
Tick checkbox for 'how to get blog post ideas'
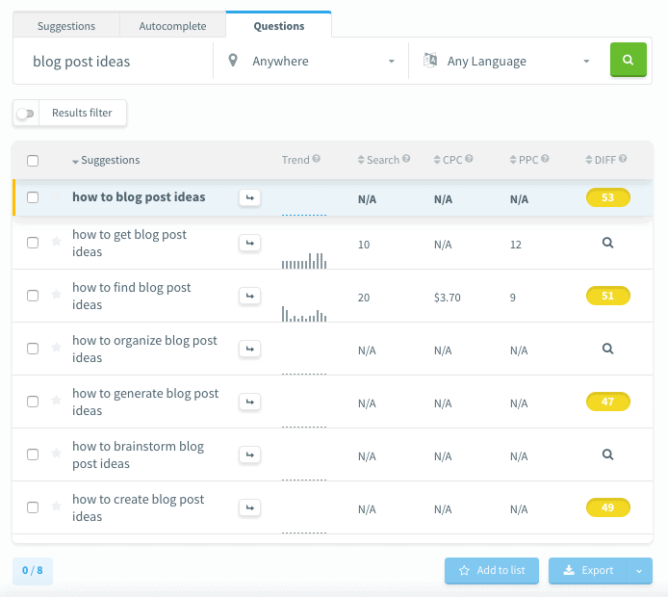(x=33, y=243)
